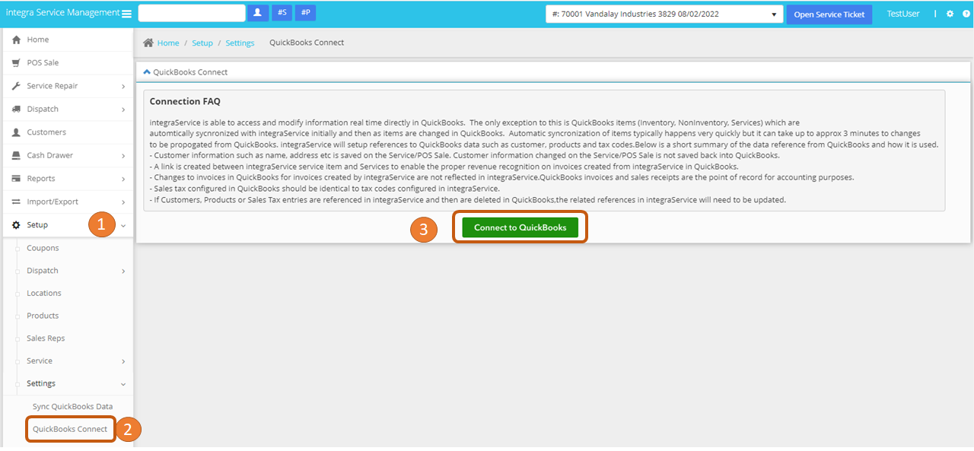Open the TestUser account menu
Image resolution: width=974 pixels, height=451 pixels.
pyautogui.click(x=903, y=14)
